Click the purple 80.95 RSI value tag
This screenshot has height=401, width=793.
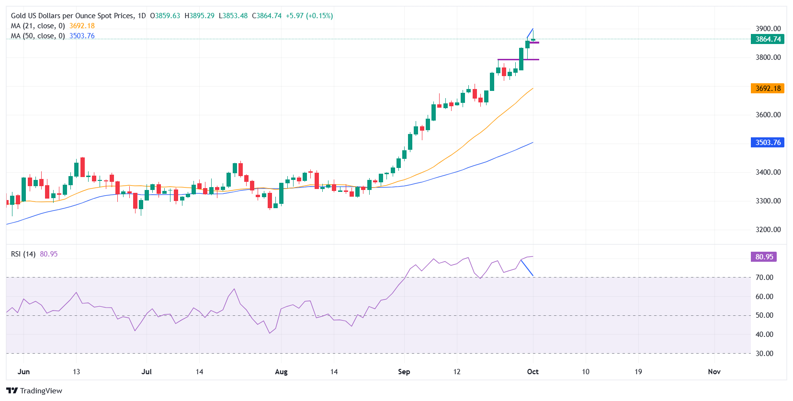(764, 257)
